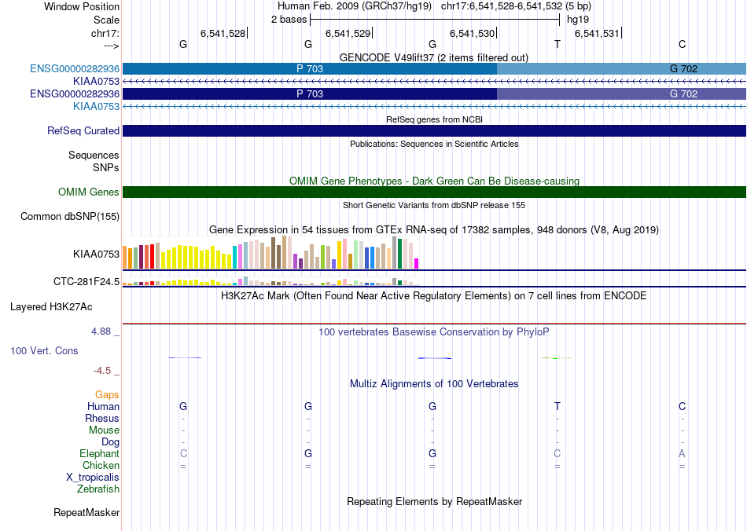Open the H3K27Ac Mark ENCODE track title

click(x=434, y=296)
